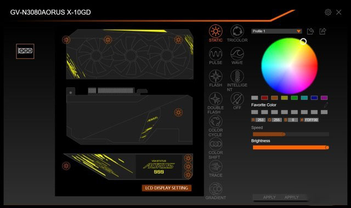Click the hex color field FDFF00
Screen dimensions: 351x208
312,120
